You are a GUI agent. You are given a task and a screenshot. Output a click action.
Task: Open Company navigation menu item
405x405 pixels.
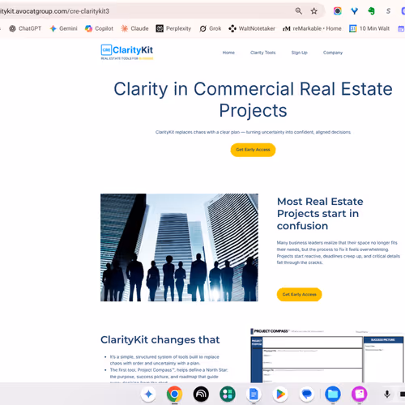click(x=333, y=53)
